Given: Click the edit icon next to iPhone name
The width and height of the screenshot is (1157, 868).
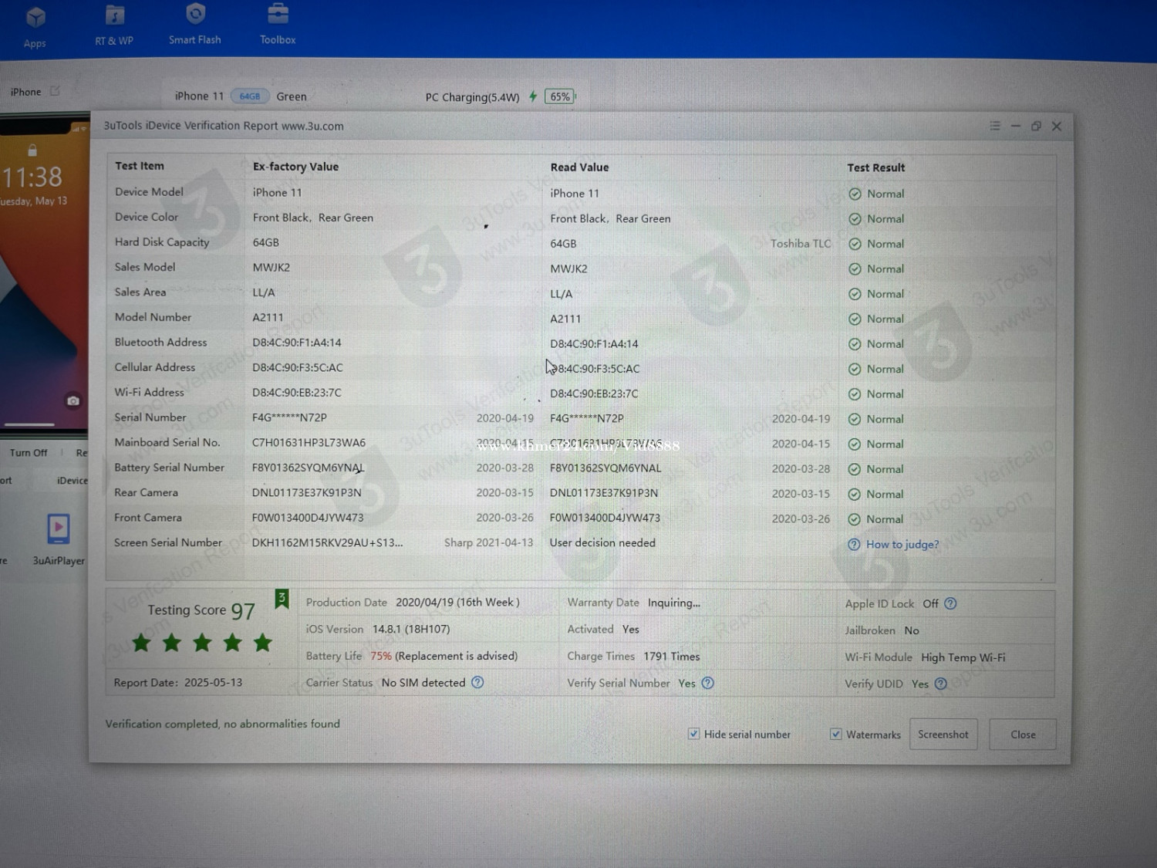Looking at the screenshot, I should pyautogui.click(x=55, y=91).
